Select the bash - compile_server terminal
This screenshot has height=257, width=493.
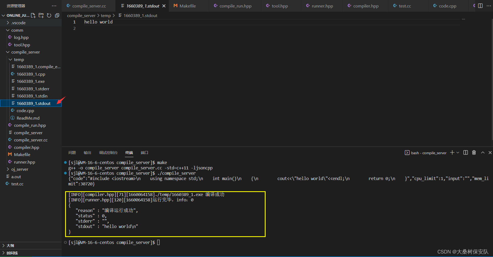(x=426, y=153)
